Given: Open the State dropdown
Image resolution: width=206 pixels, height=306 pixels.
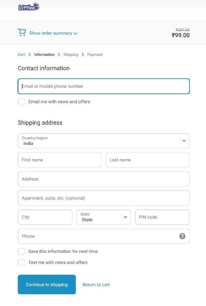Looking at the screenshot, I should coord(103,217).
